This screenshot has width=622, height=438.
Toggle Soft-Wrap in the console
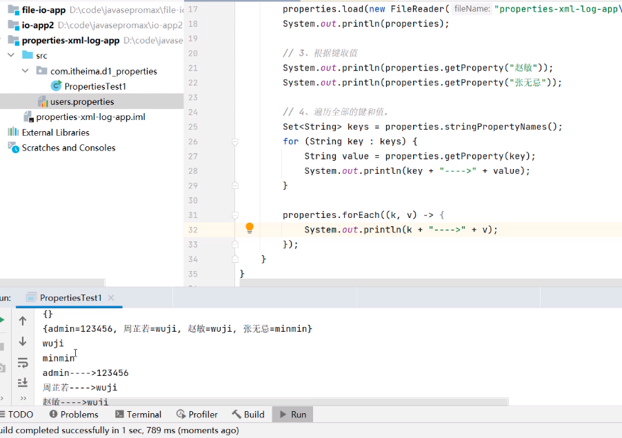(23, 362)
